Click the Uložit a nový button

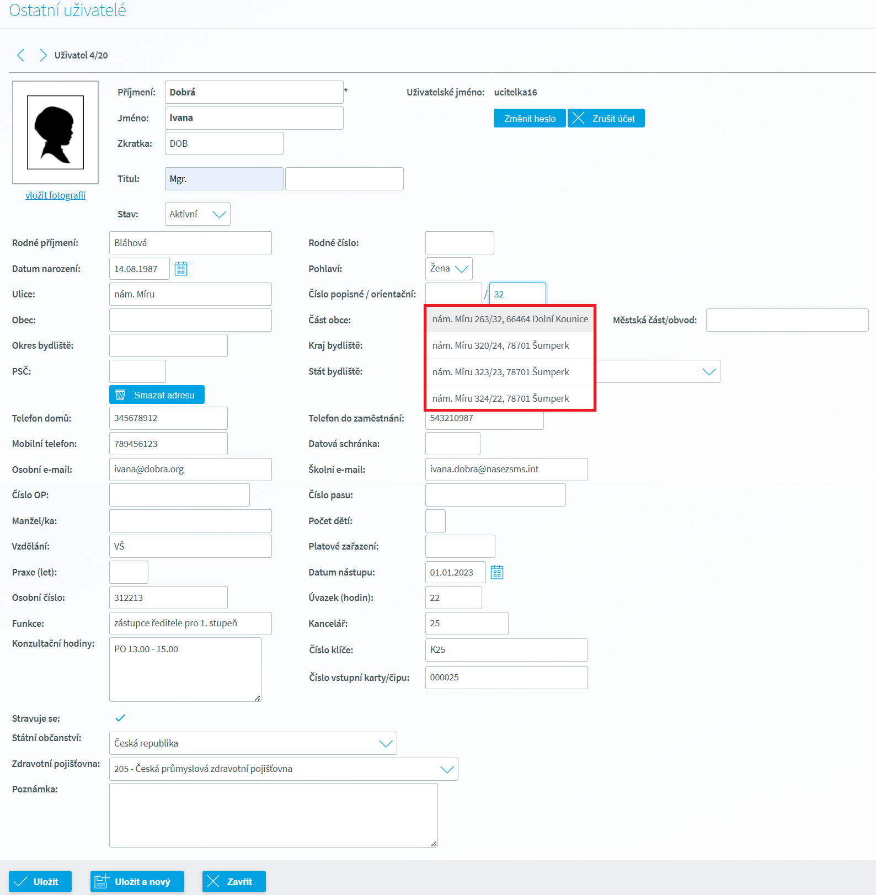[x=137, y=882]
